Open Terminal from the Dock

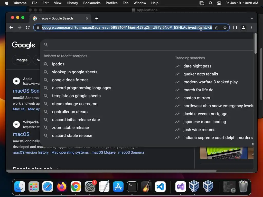click(132, 187)
